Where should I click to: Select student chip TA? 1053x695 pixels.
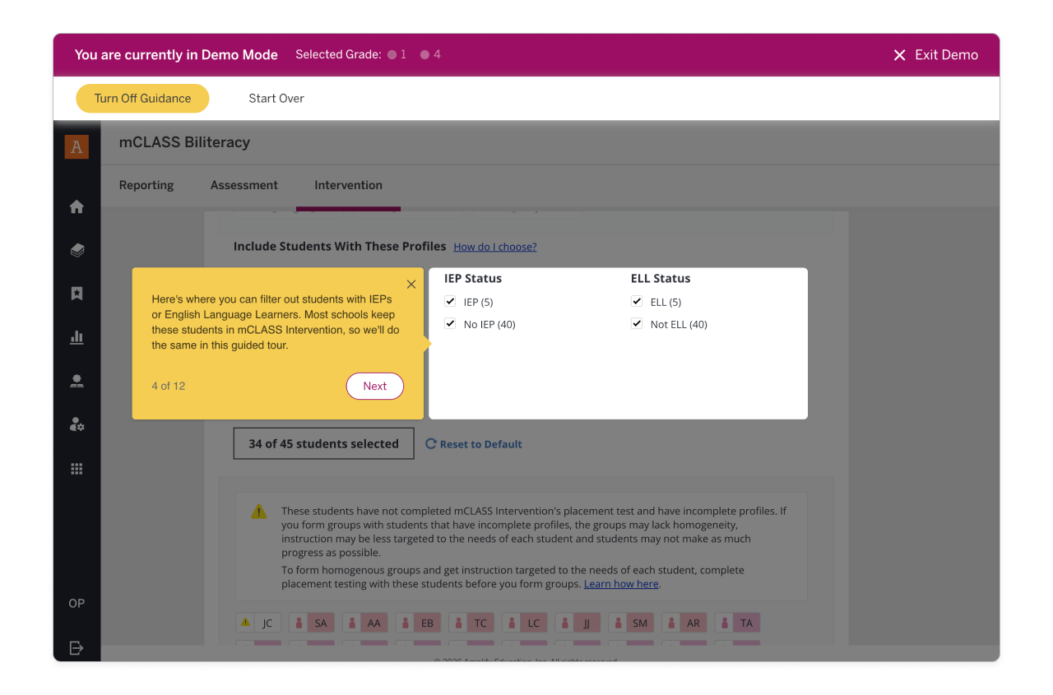pos(738,623)
